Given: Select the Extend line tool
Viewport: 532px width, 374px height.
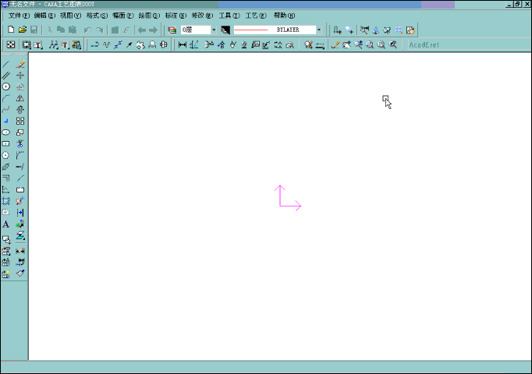Looking at the screenshot, I should [x=20, y=167].
